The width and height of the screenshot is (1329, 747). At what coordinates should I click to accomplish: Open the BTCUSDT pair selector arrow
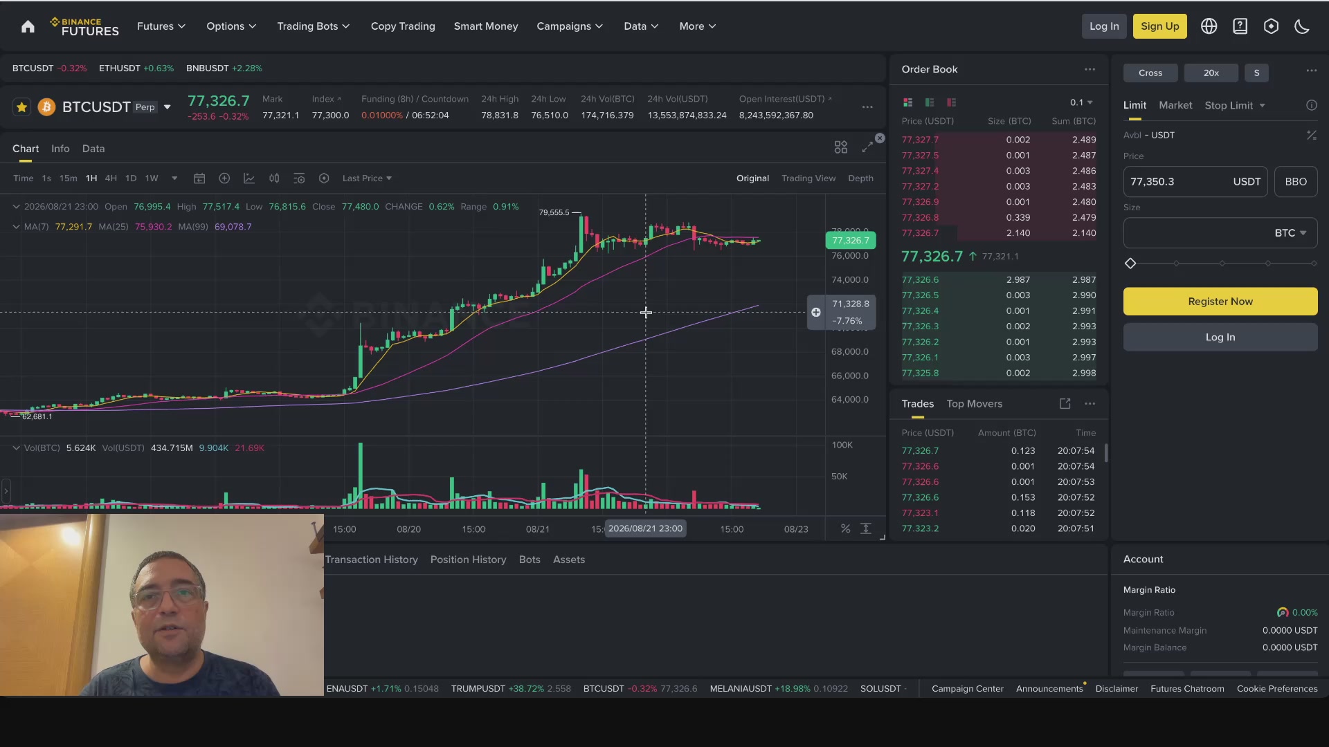[167, 107]
